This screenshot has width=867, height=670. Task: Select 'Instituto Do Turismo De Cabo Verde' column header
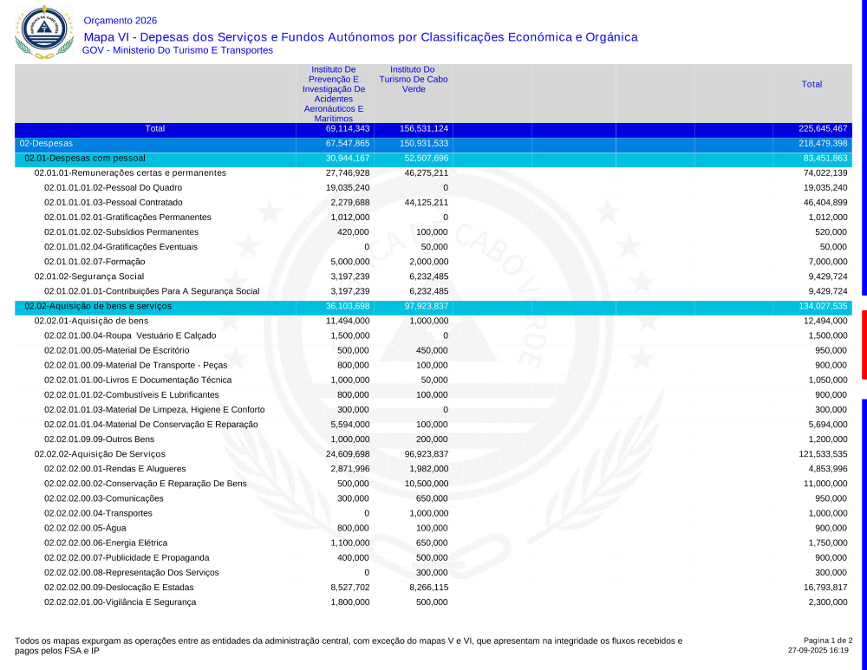414,79
